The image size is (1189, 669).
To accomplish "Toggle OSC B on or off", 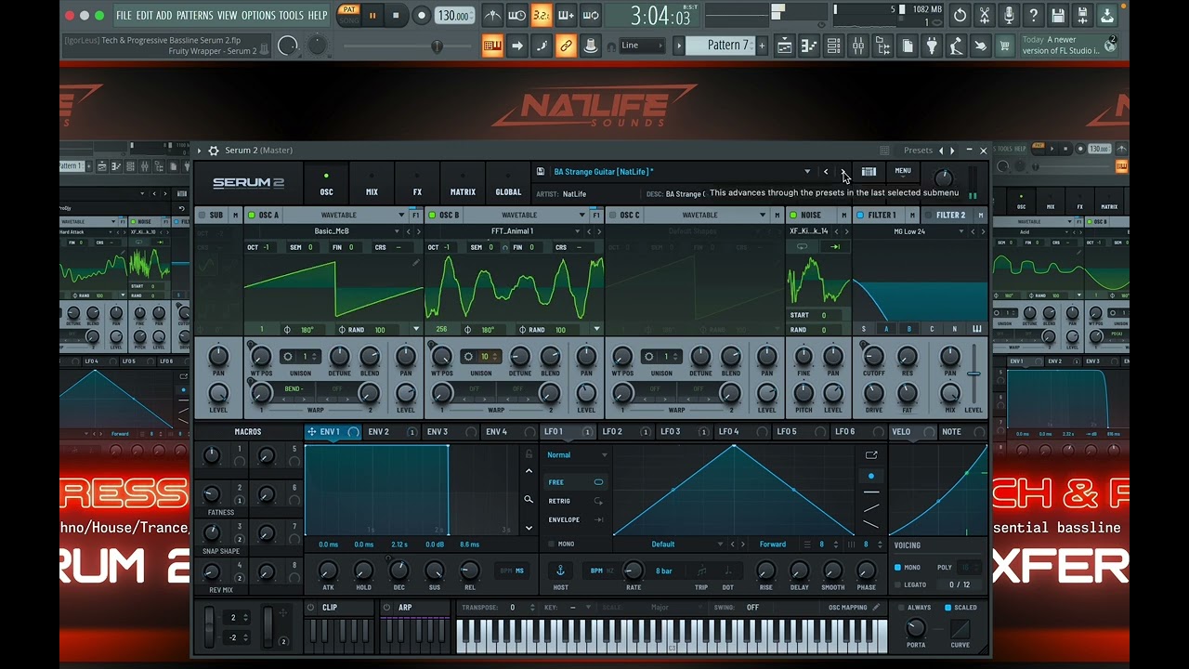I will pyautogui.click(x=432, y=216).
